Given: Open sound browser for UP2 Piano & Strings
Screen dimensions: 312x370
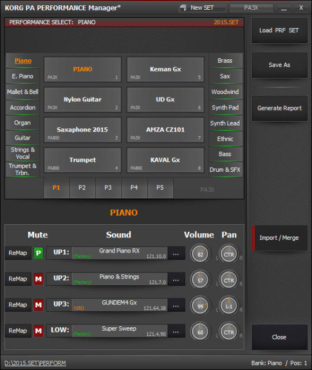Looking at the screenshot, I should coord(176,280).
